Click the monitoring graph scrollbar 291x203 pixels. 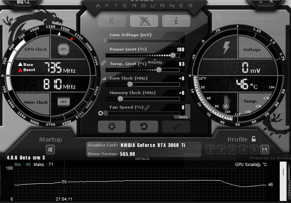(283, 181)
